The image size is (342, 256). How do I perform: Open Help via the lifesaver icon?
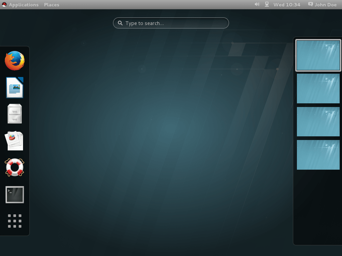14,168
